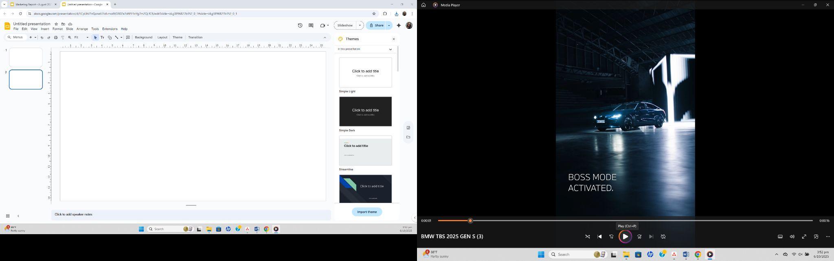Click the next track button in Media Player
This screenshot has width=834, height=261.
pyautogui.click(x=651, y=237)
